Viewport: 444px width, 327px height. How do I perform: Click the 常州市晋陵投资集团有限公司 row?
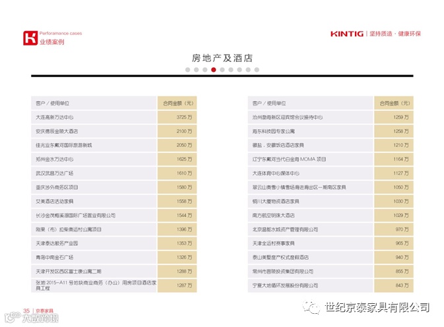tap(310, 271)
